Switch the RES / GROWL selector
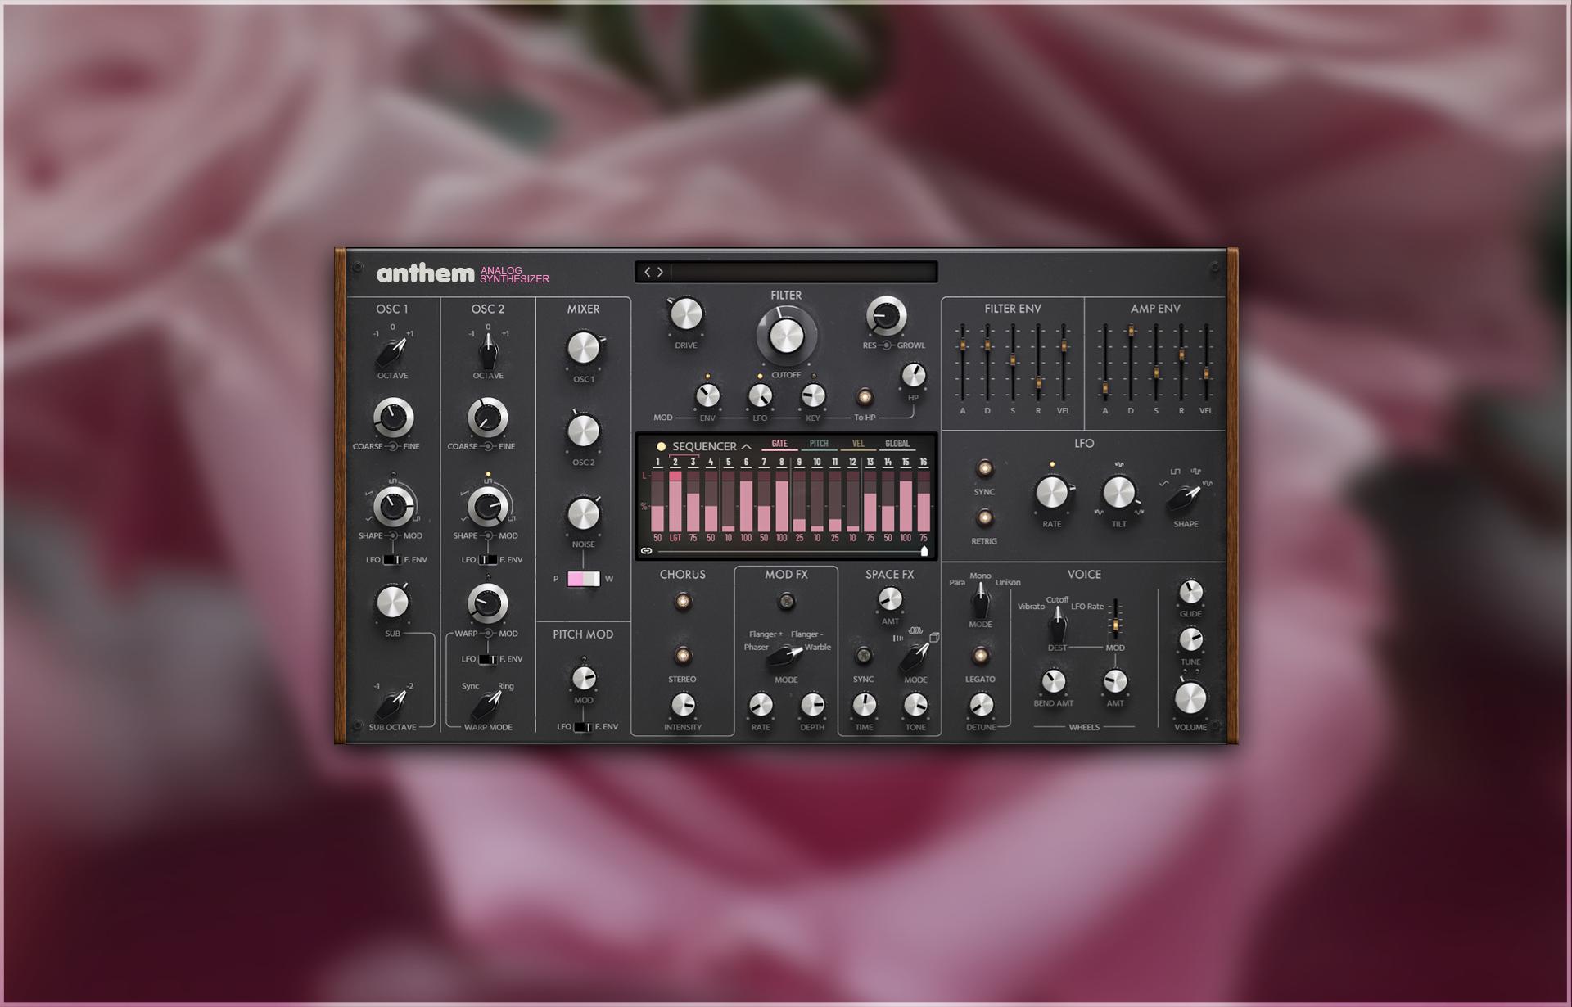1572x1007 pixels. point(886,345)
